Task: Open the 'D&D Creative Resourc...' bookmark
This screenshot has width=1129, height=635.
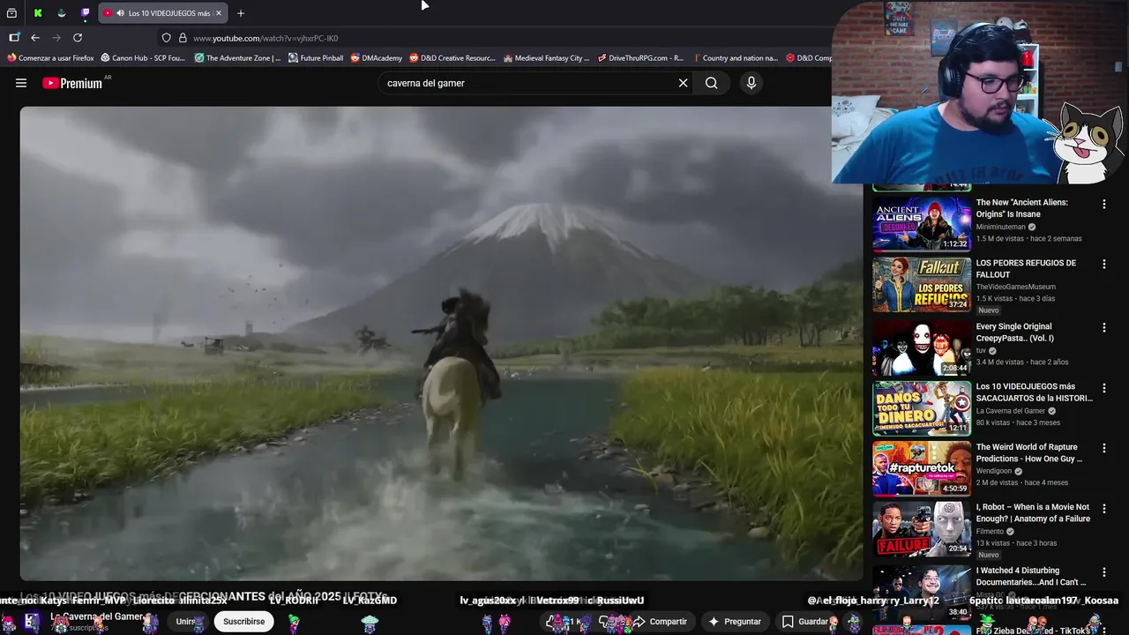Action: point(452,58)
